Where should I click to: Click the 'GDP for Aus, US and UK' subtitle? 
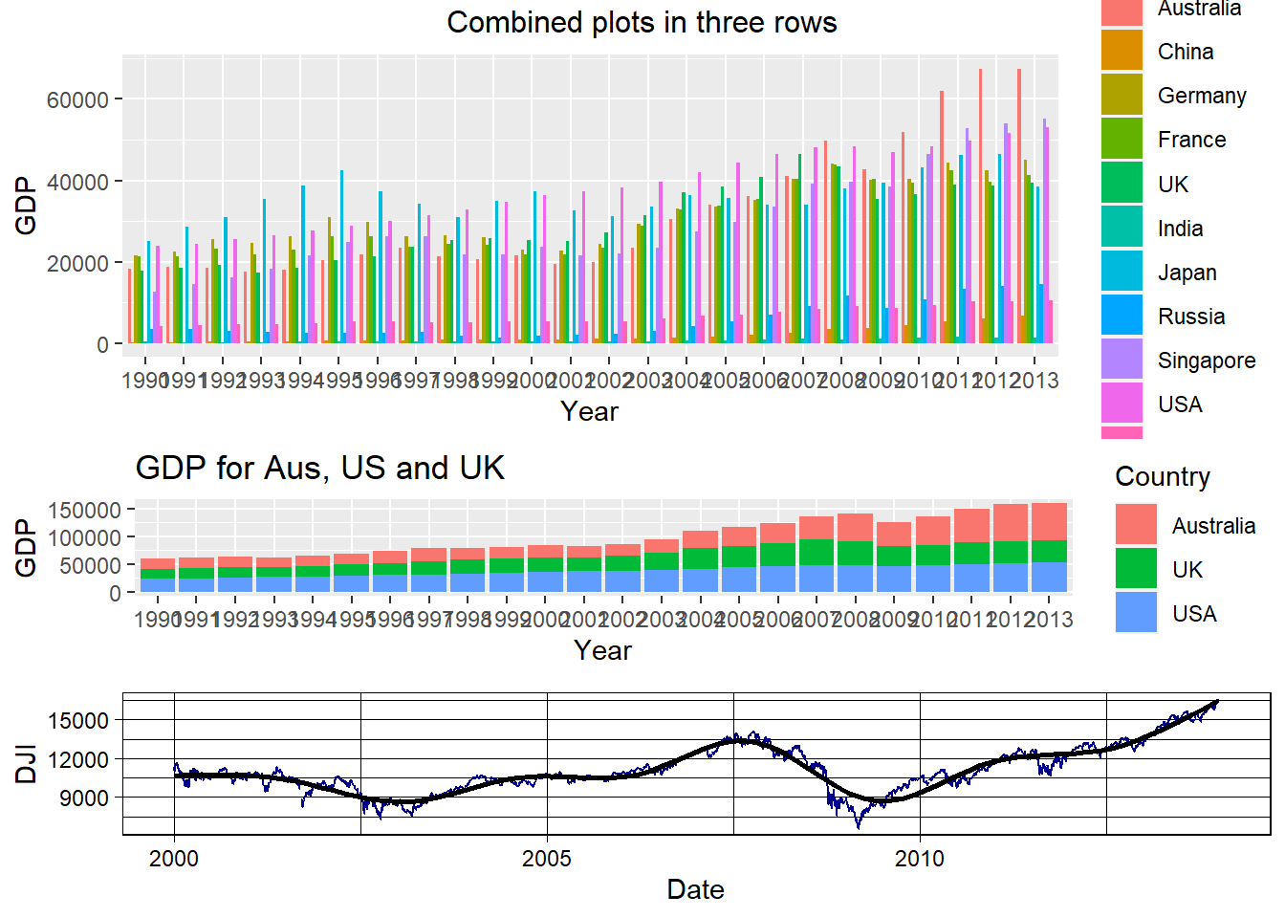[320, 468]
